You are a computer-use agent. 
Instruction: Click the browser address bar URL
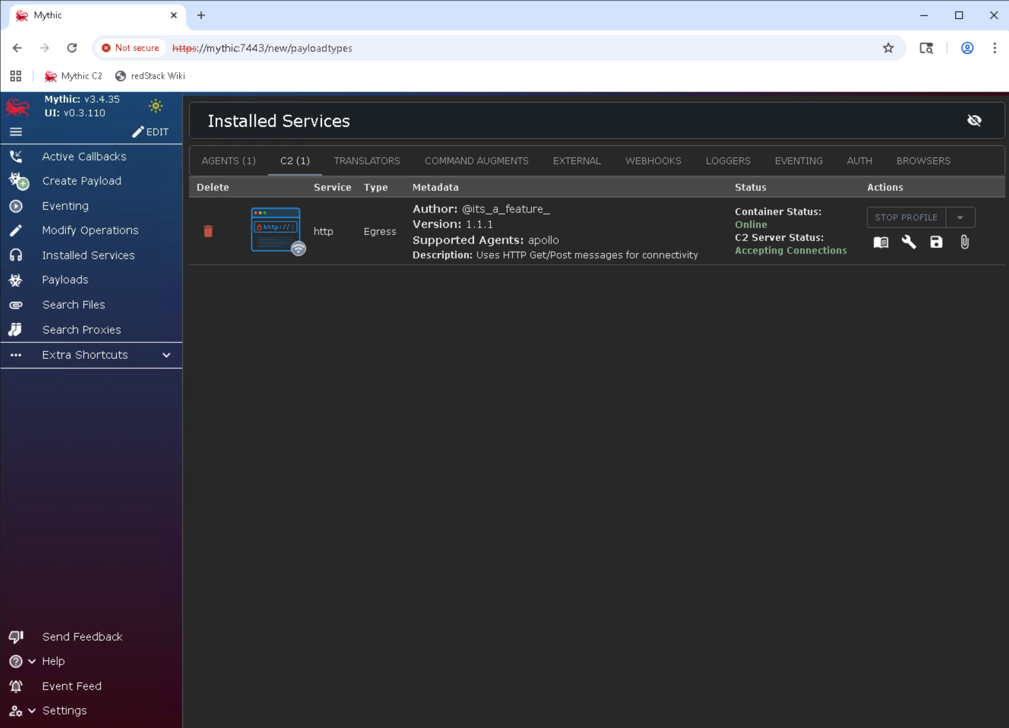point(262,48)
